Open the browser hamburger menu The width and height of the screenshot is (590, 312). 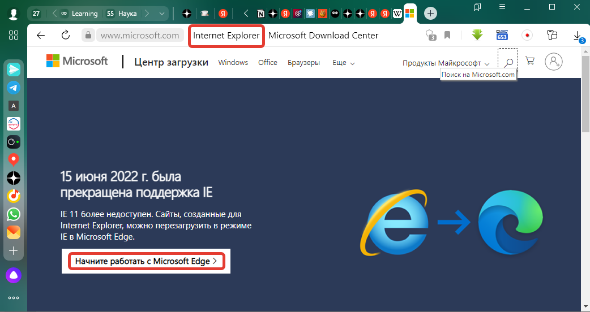[502, 7]
